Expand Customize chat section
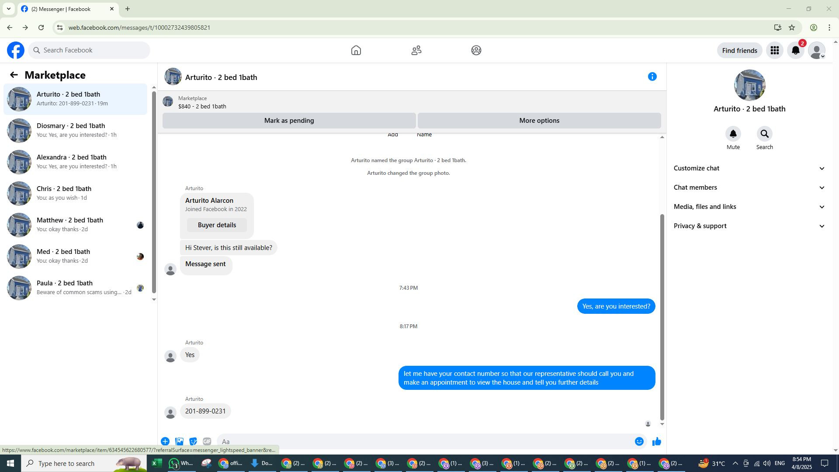Image resolution: width=839 pixels, height=472 pixels. pos(749,168)
